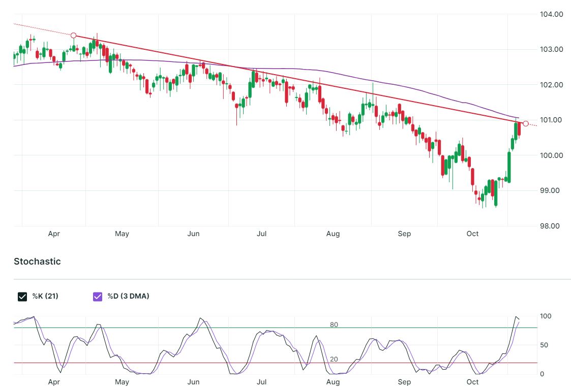This screenshot has height=392, width=571.
Task: Click the 100 label on the Stochastic axis
Action: (x=546, y=316)
